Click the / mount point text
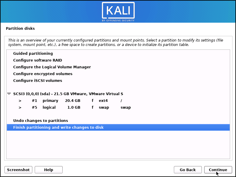Image resolution: width=236 pixels, height=177 pixels. (121, 101)
